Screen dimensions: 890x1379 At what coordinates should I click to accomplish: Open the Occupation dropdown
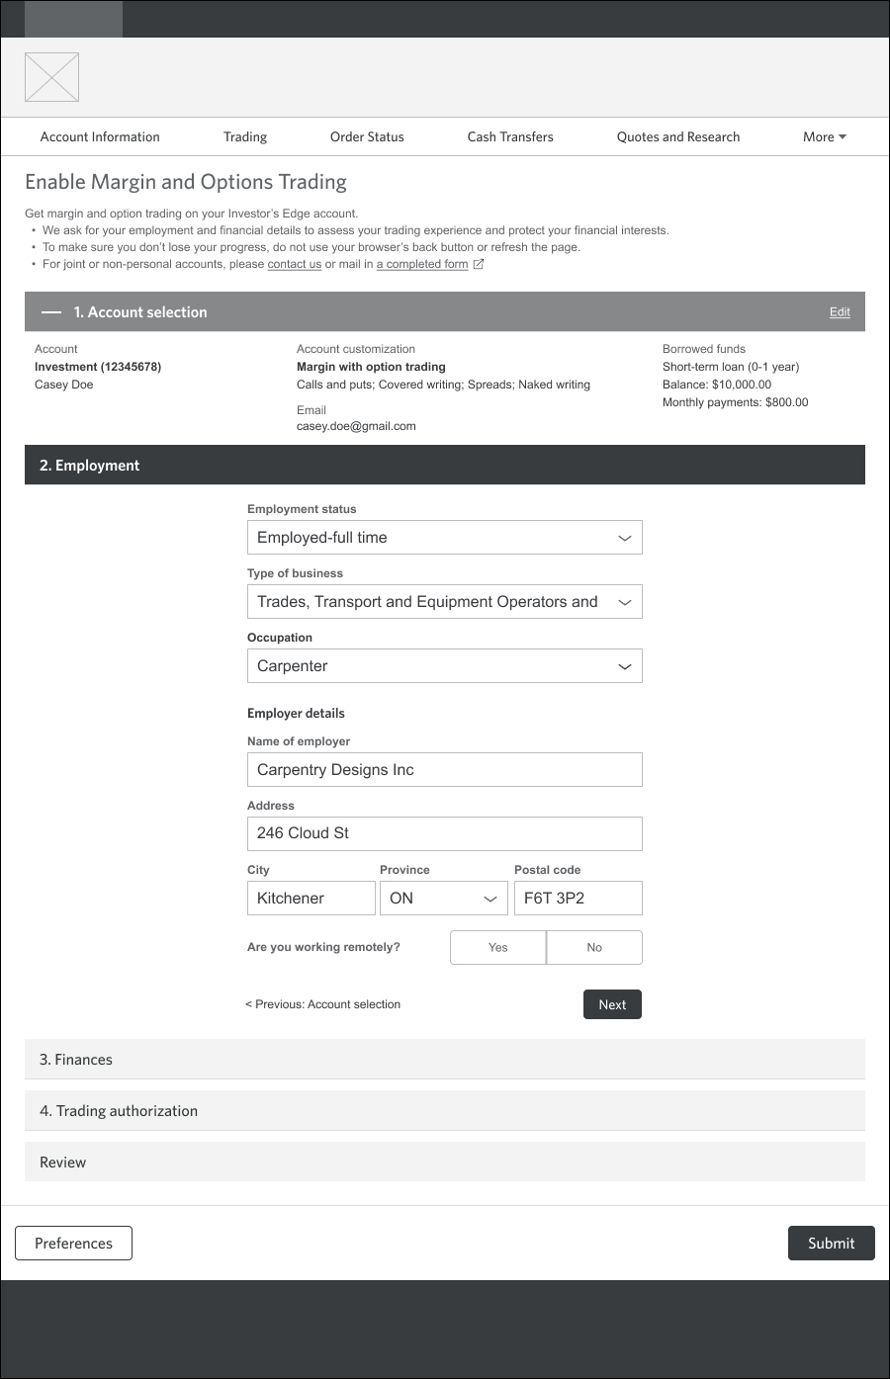pyautogui.click(x=445, y=666)
